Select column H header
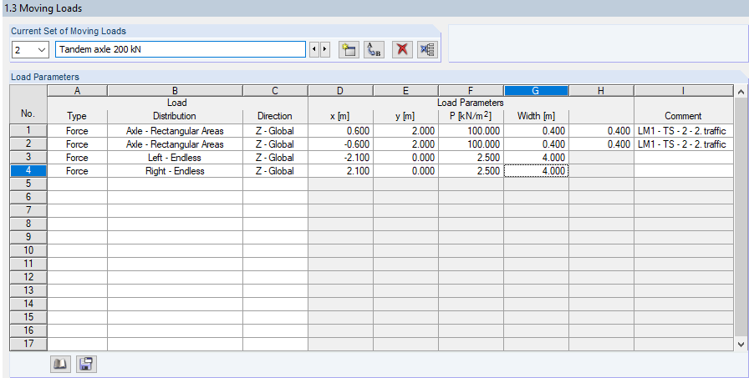 (x=601, y=91)
